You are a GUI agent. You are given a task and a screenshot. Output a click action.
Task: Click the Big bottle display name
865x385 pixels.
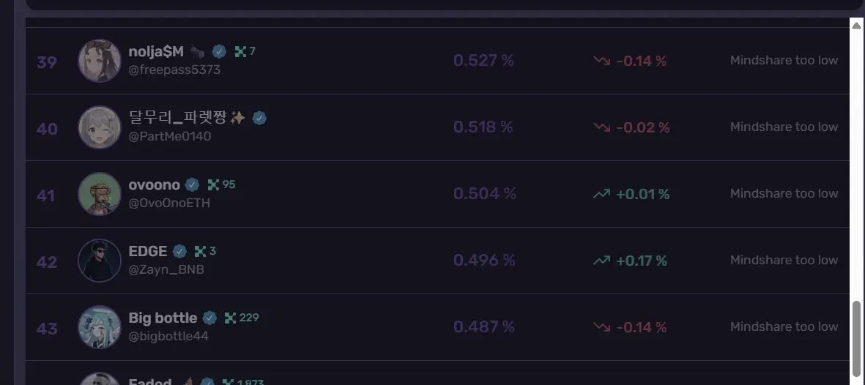pos(163,318)
